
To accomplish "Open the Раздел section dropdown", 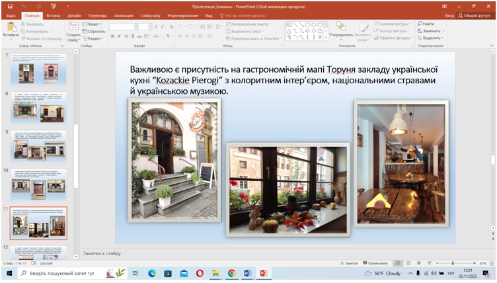I will [93, 39].
